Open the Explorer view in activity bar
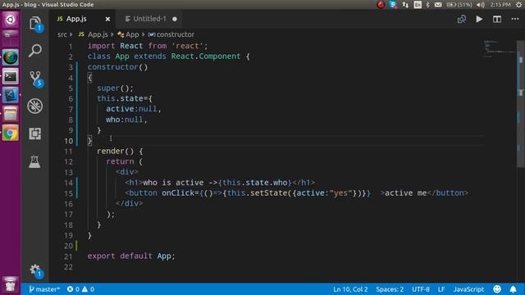The width and height of the screenshot is (525, 295). (35, 23)
